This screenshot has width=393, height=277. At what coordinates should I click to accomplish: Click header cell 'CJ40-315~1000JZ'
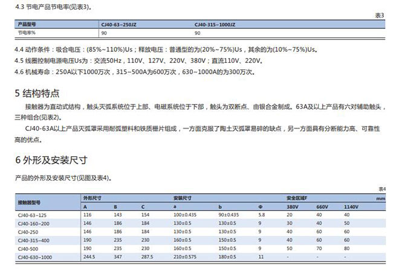(x=215, y=25)
